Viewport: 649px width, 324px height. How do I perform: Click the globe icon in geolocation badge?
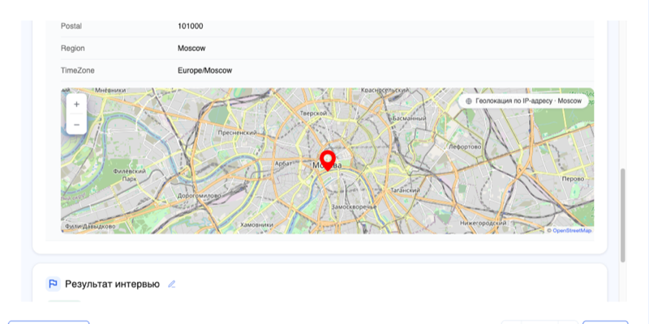(x=469, y=100)
